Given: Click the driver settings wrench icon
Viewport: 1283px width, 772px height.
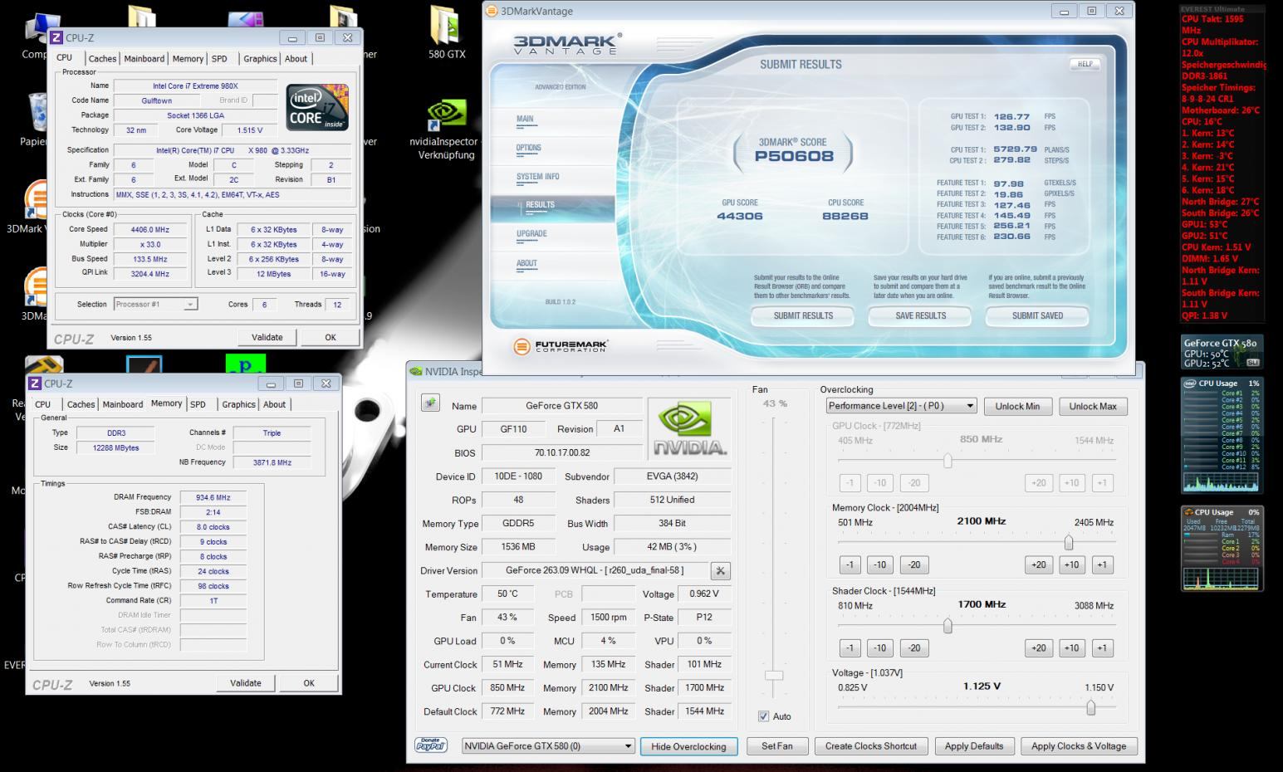Looking at the screenshot, I should coord(721,570).
